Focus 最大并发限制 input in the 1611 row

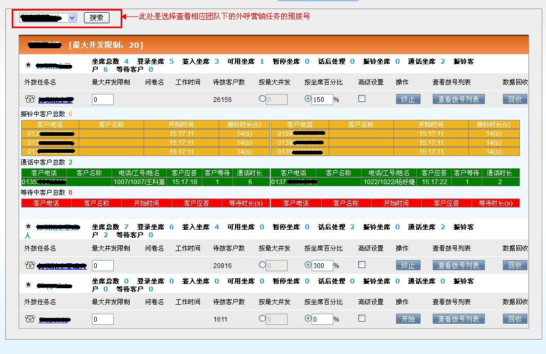point(103,319)
